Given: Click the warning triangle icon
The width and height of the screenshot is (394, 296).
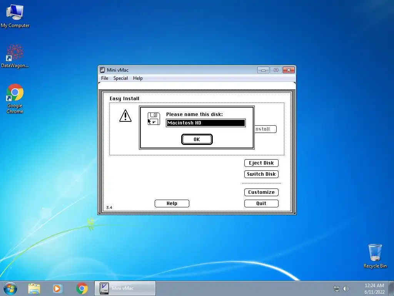Looking at the screenshot, I should (x=125, y=116).
